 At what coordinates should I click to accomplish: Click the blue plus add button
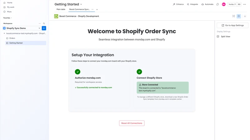[44, 28]
